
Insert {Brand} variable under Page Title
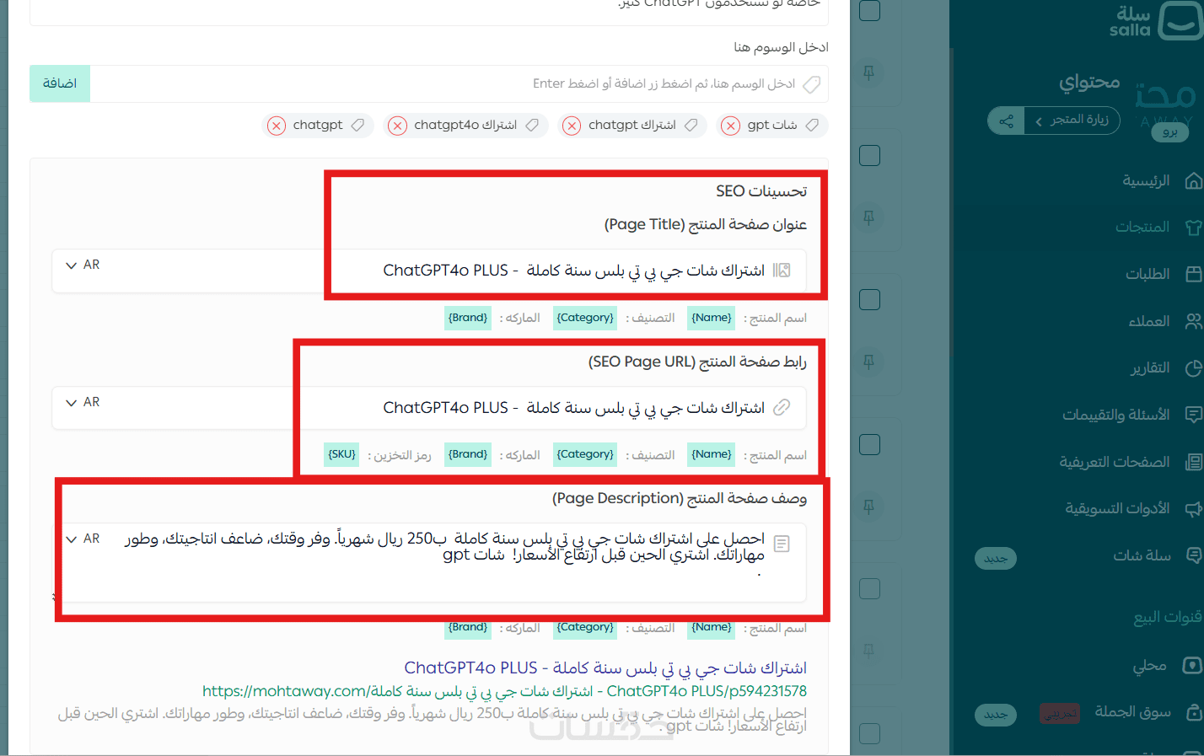(x=468, y=318)
